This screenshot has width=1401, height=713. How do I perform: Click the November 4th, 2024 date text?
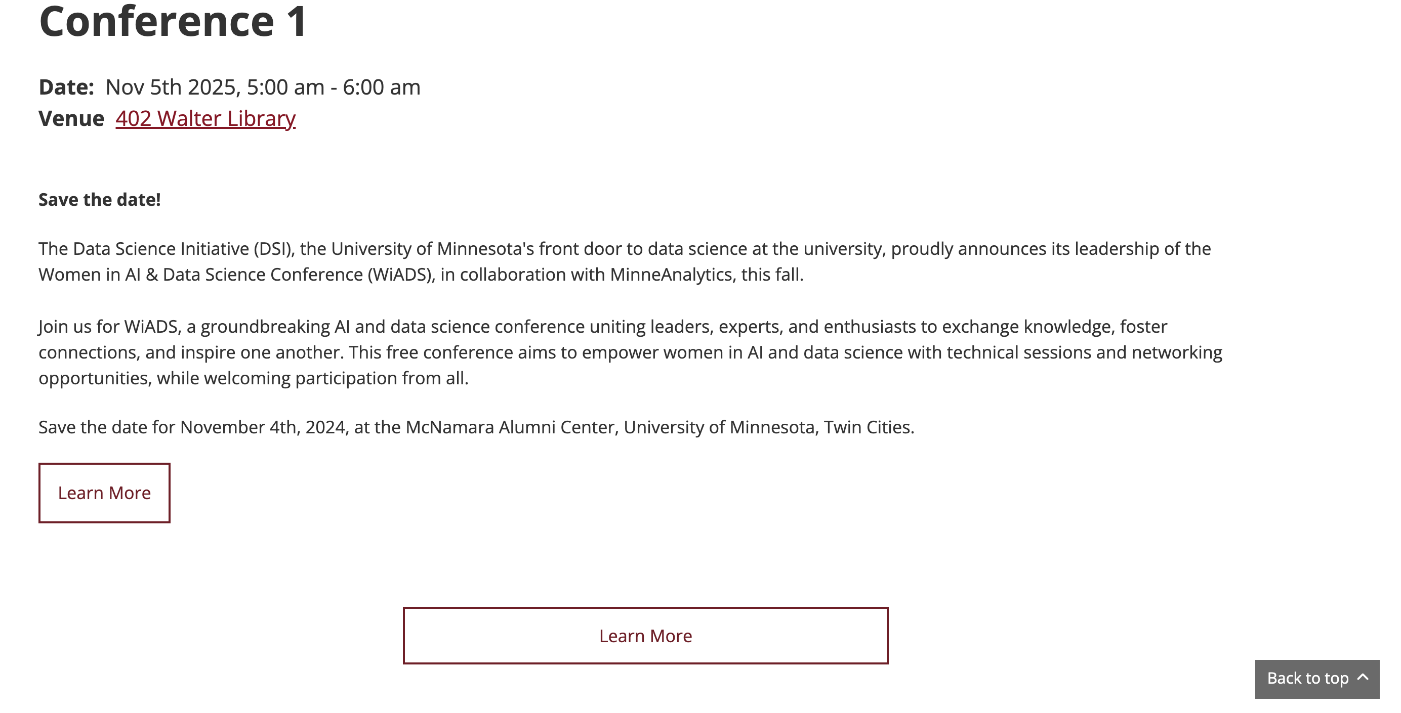pyautogui.click(x=263, y=428)
